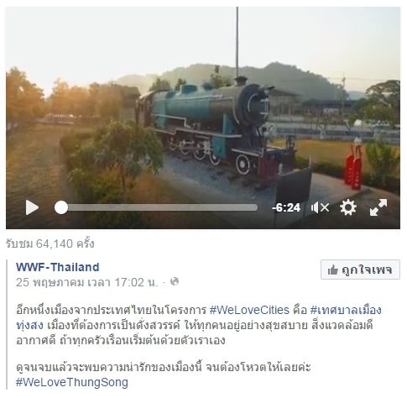
Task: Click the ถูกใจเพจ like page button
Action: coord(360,270)
